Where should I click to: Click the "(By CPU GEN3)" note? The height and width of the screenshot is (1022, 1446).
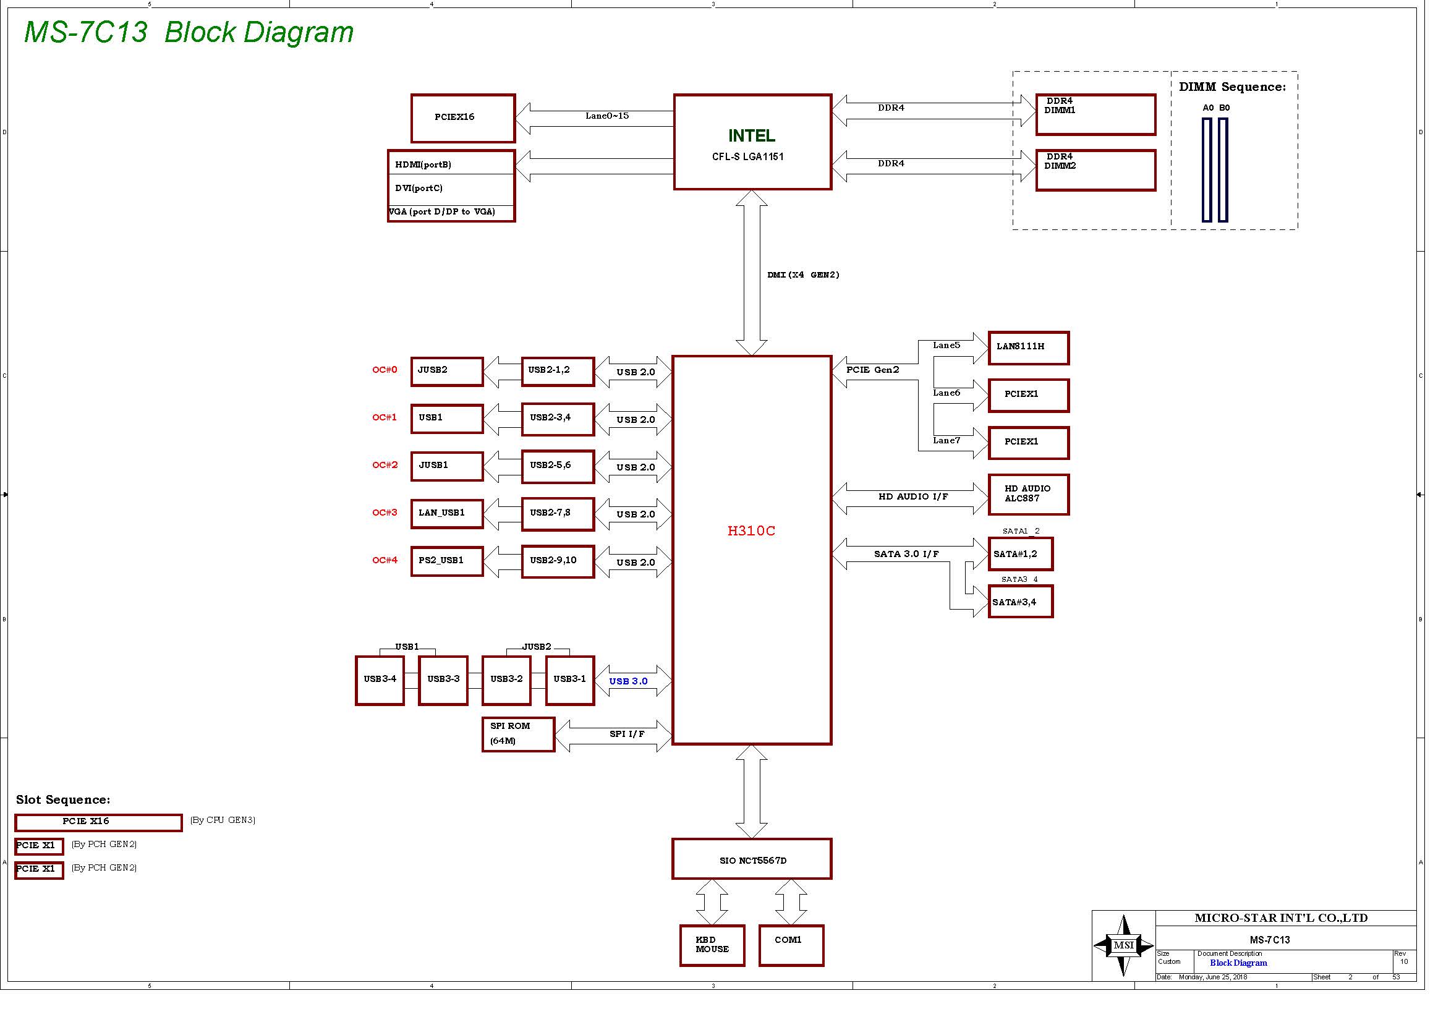pyautogui.click(x=223, y=820)
